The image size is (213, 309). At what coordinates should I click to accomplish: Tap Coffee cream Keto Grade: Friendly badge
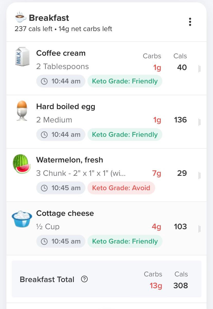125,81
